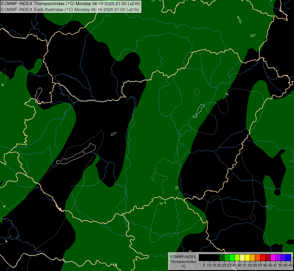The image size is (294, 271).
Task: Pick the purple 45–50 legend swatch
Action: [x=278, y=257]
